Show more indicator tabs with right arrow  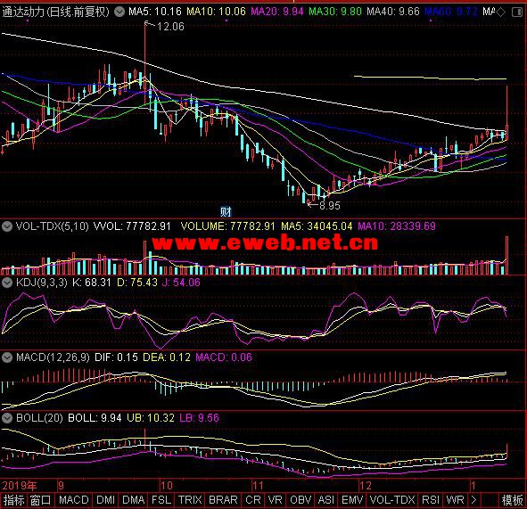click(473, 500)
